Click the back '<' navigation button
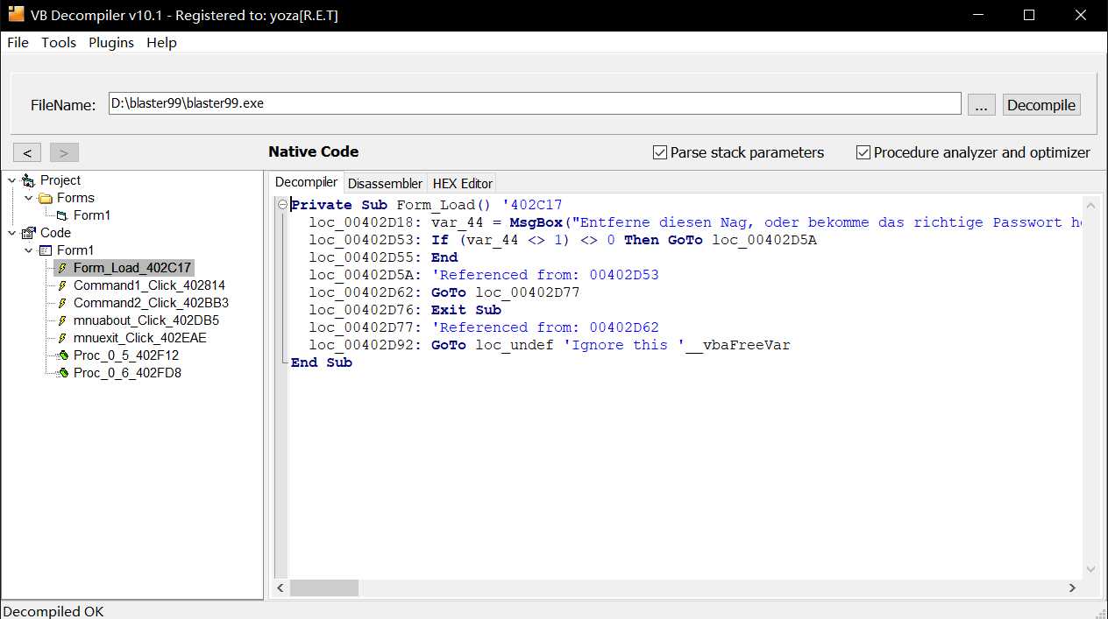Image resolution: width=1108 pixels, height=619 pixels. click(27, 152)
